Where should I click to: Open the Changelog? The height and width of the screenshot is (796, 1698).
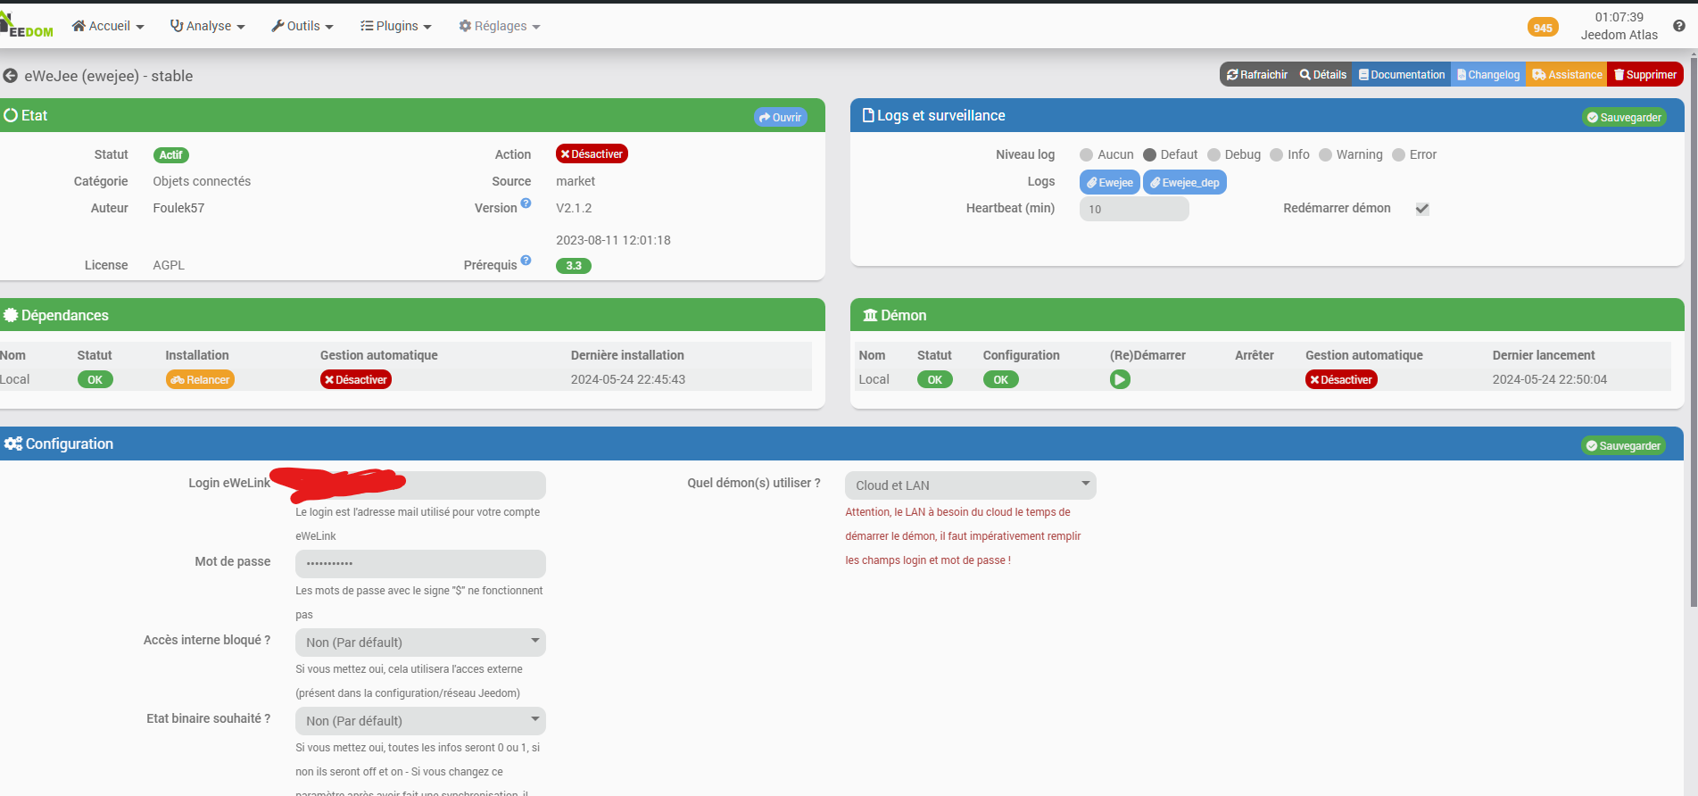pos(1487,75)
